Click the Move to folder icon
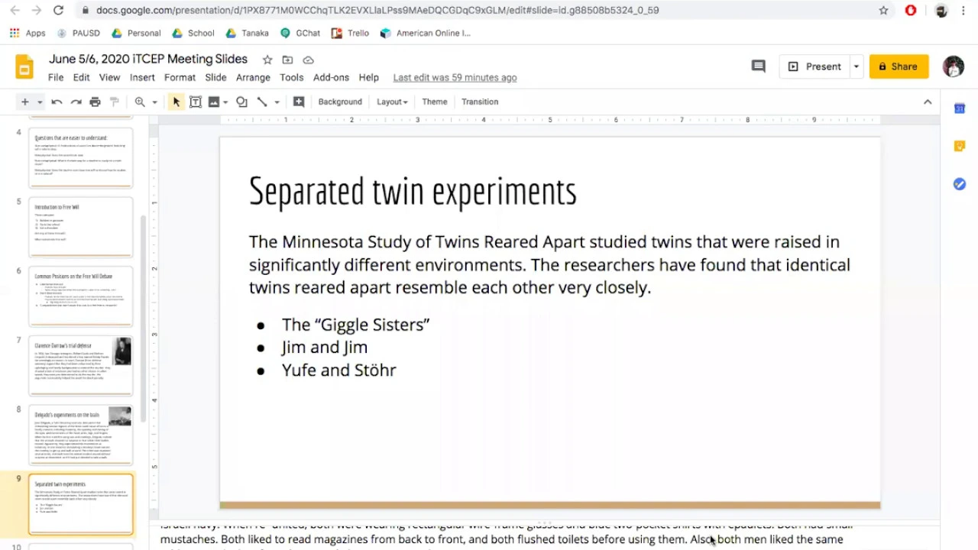Viewport: 978px width, 550px height. click(x=287, y=60)
